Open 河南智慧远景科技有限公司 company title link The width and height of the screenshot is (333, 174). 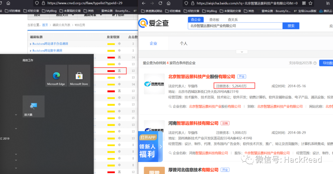click(193, 123)
